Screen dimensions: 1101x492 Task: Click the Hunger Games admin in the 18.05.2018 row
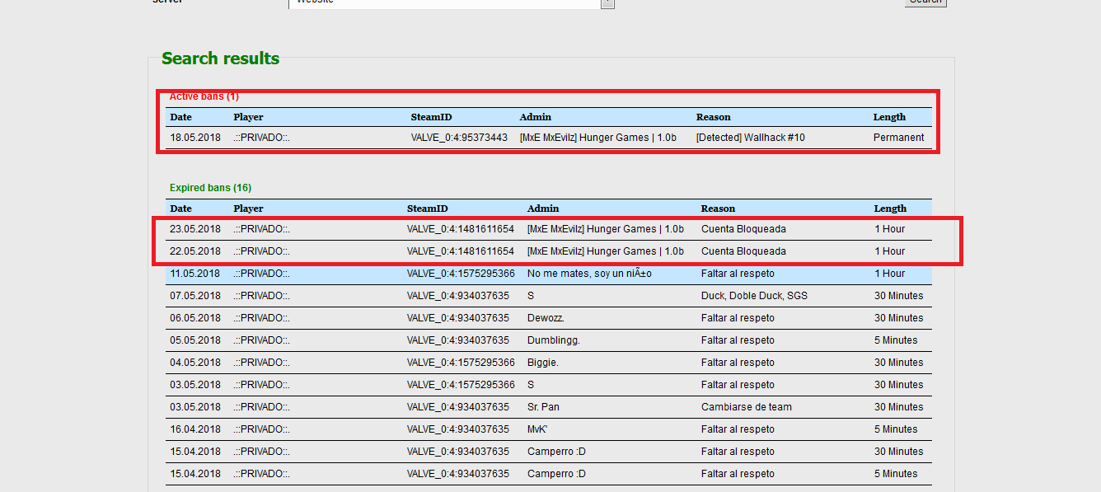(598, 138)
